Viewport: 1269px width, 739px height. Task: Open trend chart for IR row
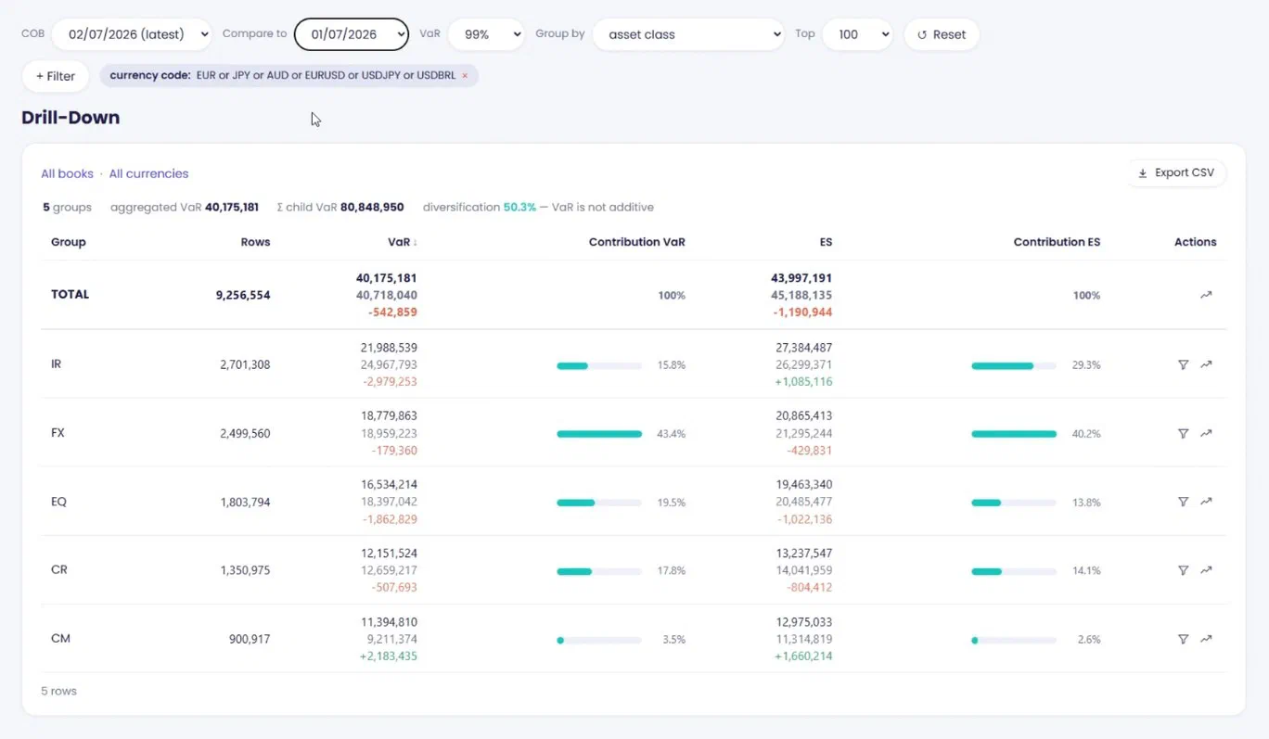point(1206,364)
